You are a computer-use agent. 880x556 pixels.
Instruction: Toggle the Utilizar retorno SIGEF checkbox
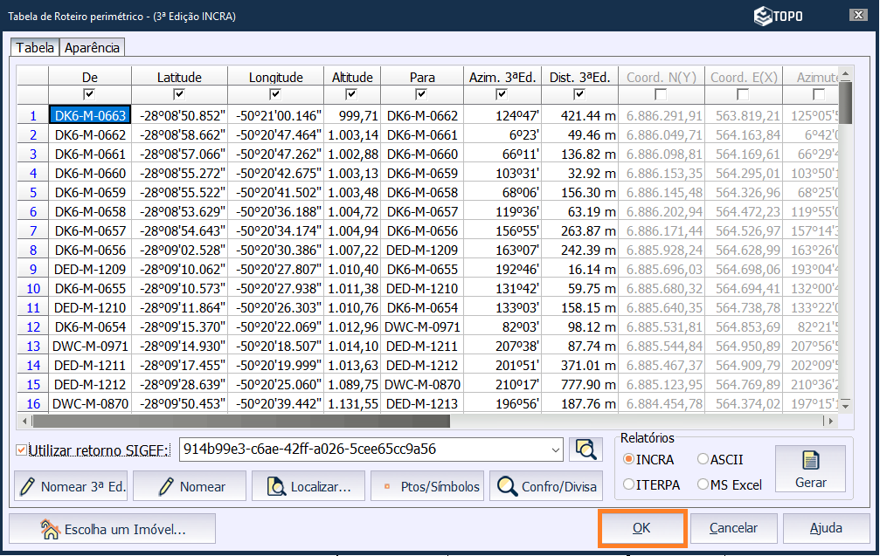[x=22, y=450]
